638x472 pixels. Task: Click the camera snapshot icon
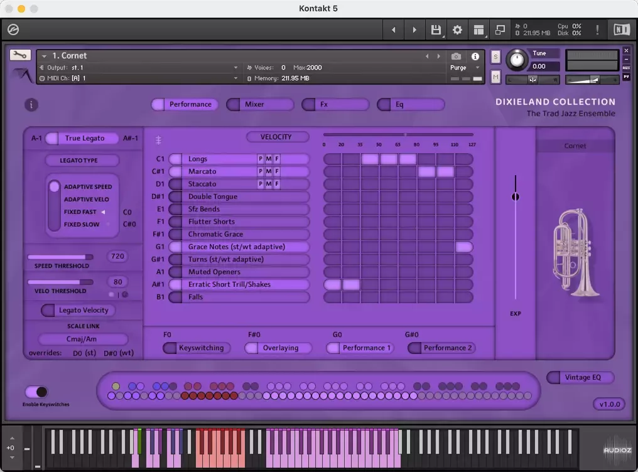tap(456, 56)
